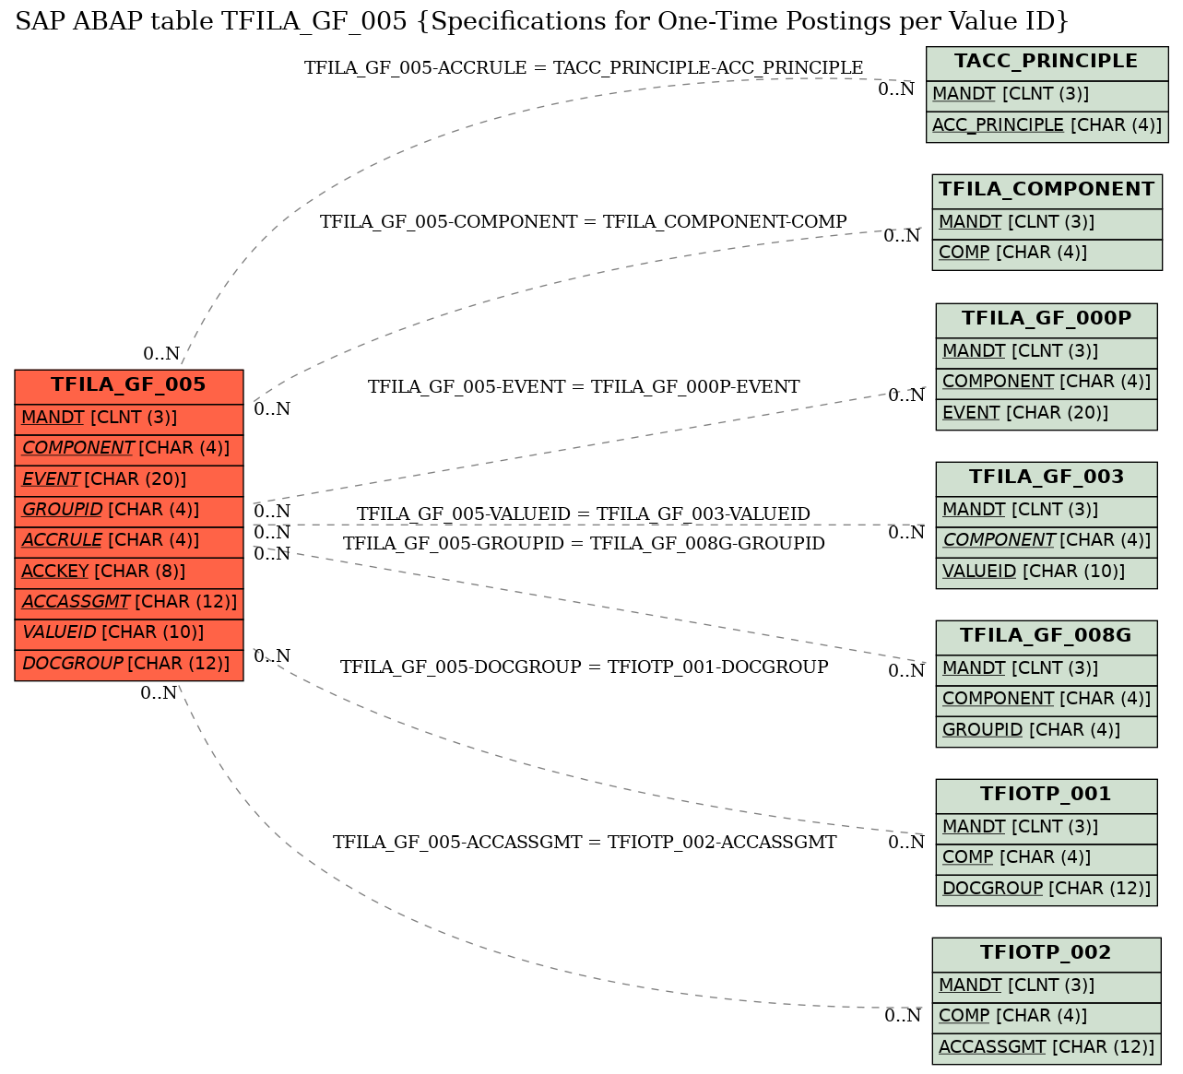The width and height of the screenshot is (1183, 1074).
Task: Select MANDT field in TFILA_GF_005 table
Action: 129,418
